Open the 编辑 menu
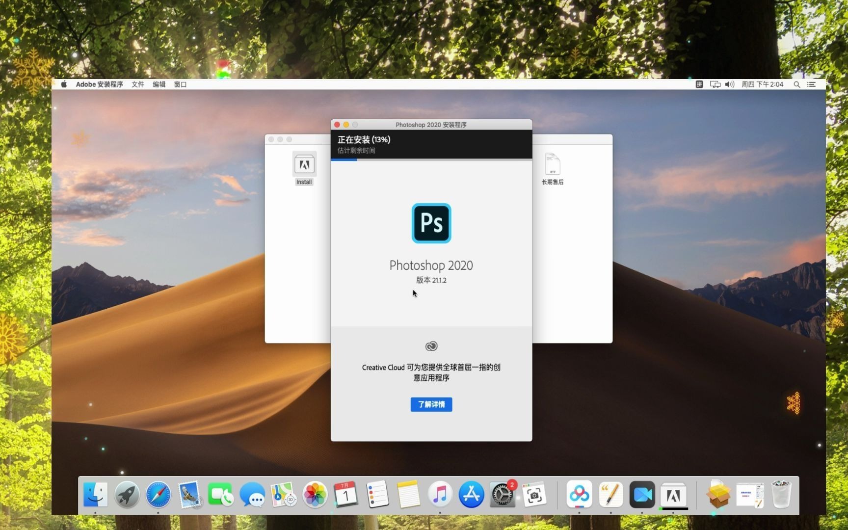Image resolution: width=848 pixels, height=530 pixels. [x=159, y=84]
